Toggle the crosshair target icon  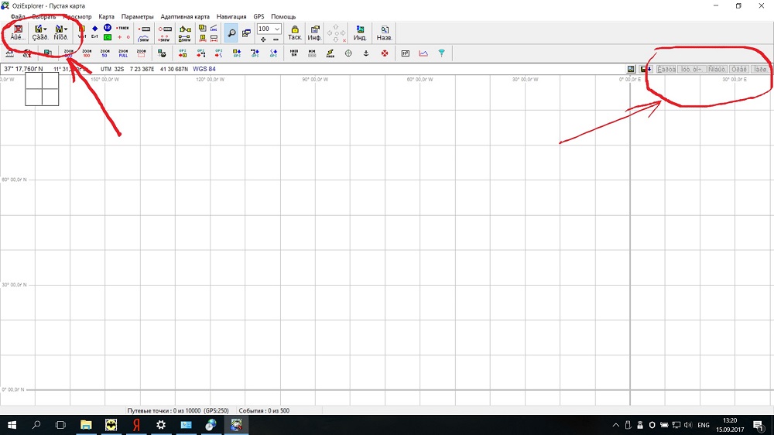[x=348, y=53]
